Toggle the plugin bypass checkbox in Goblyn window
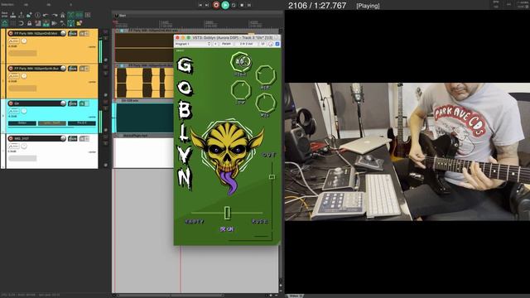Viewport: 530px width, 298px height. 277,44
